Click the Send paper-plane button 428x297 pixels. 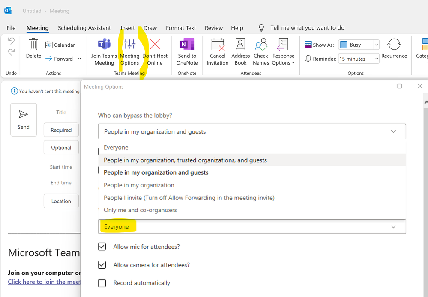coord(24,119)
